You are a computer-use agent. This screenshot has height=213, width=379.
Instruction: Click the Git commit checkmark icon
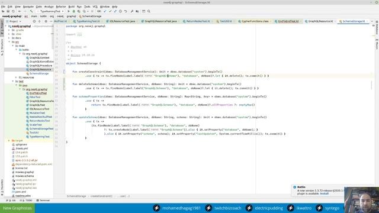click(x=110, y=11)
